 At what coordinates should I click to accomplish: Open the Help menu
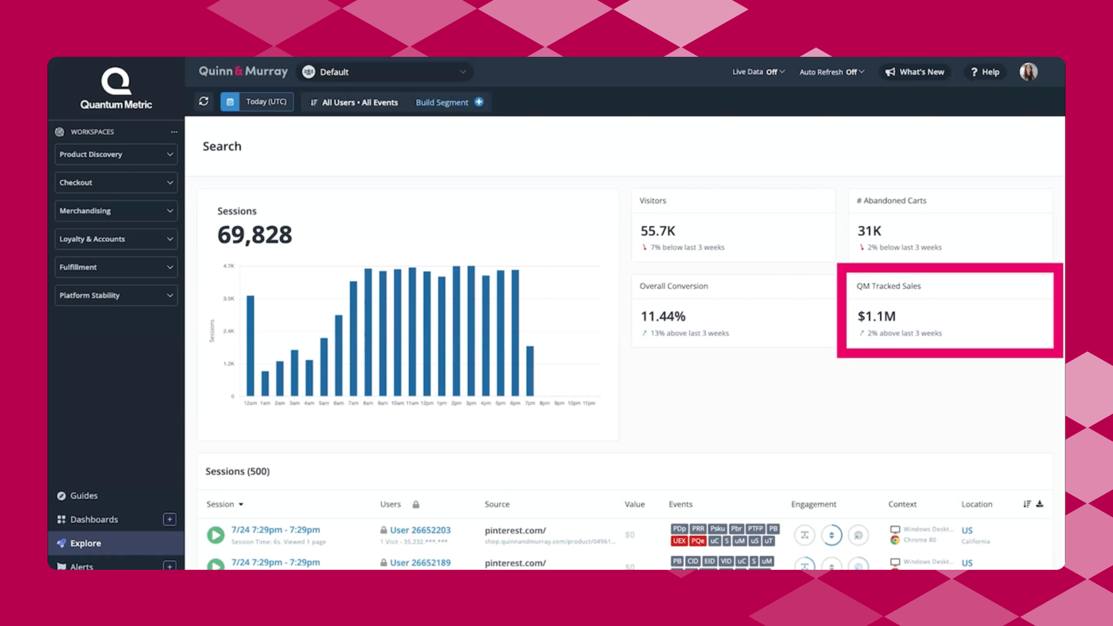985,72
